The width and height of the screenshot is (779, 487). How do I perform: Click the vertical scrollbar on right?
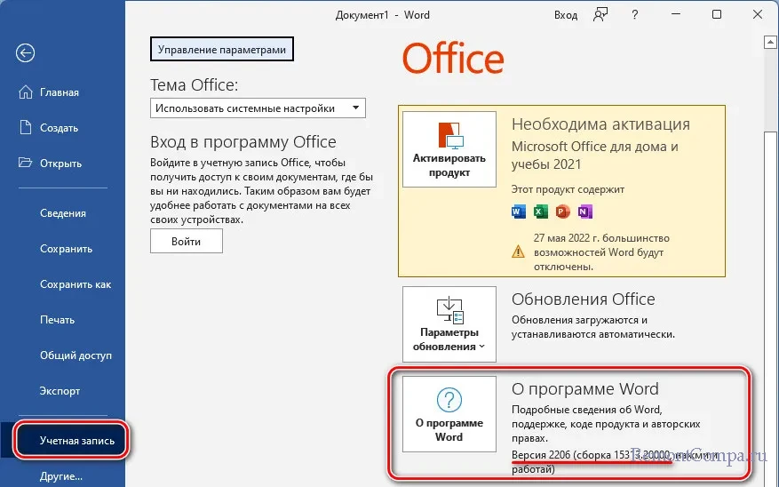click(772, 267)
